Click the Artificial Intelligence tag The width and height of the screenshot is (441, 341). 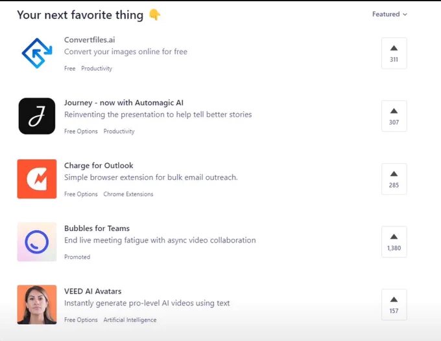(130, 320)
